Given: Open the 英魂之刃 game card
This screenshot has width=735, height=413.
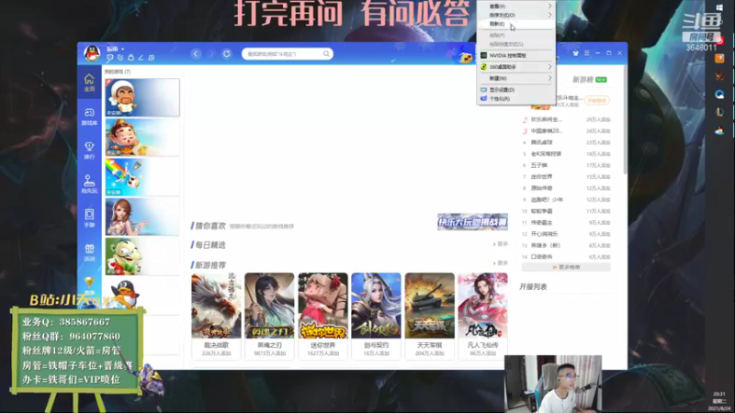Looking at the screenshot, I should pyautogui.click(x=269, y=316).
